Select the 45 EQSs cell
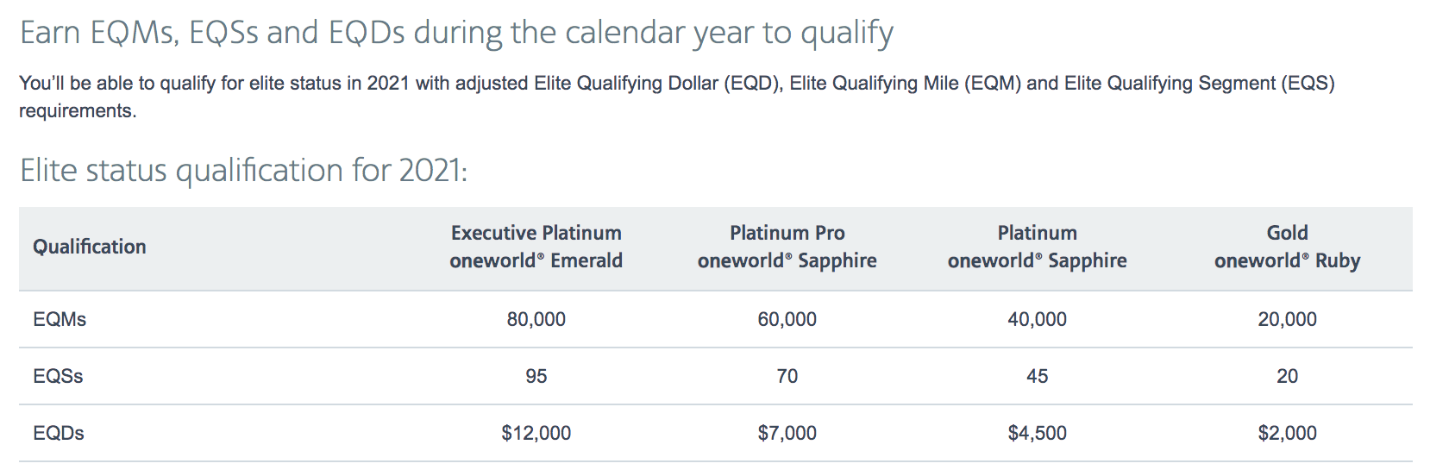 tap(1037, 376)
